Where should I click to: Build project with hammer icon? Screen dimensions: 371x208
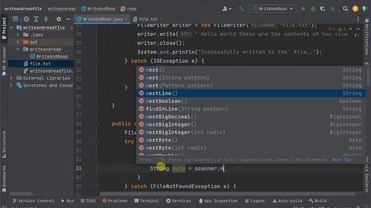241,9
